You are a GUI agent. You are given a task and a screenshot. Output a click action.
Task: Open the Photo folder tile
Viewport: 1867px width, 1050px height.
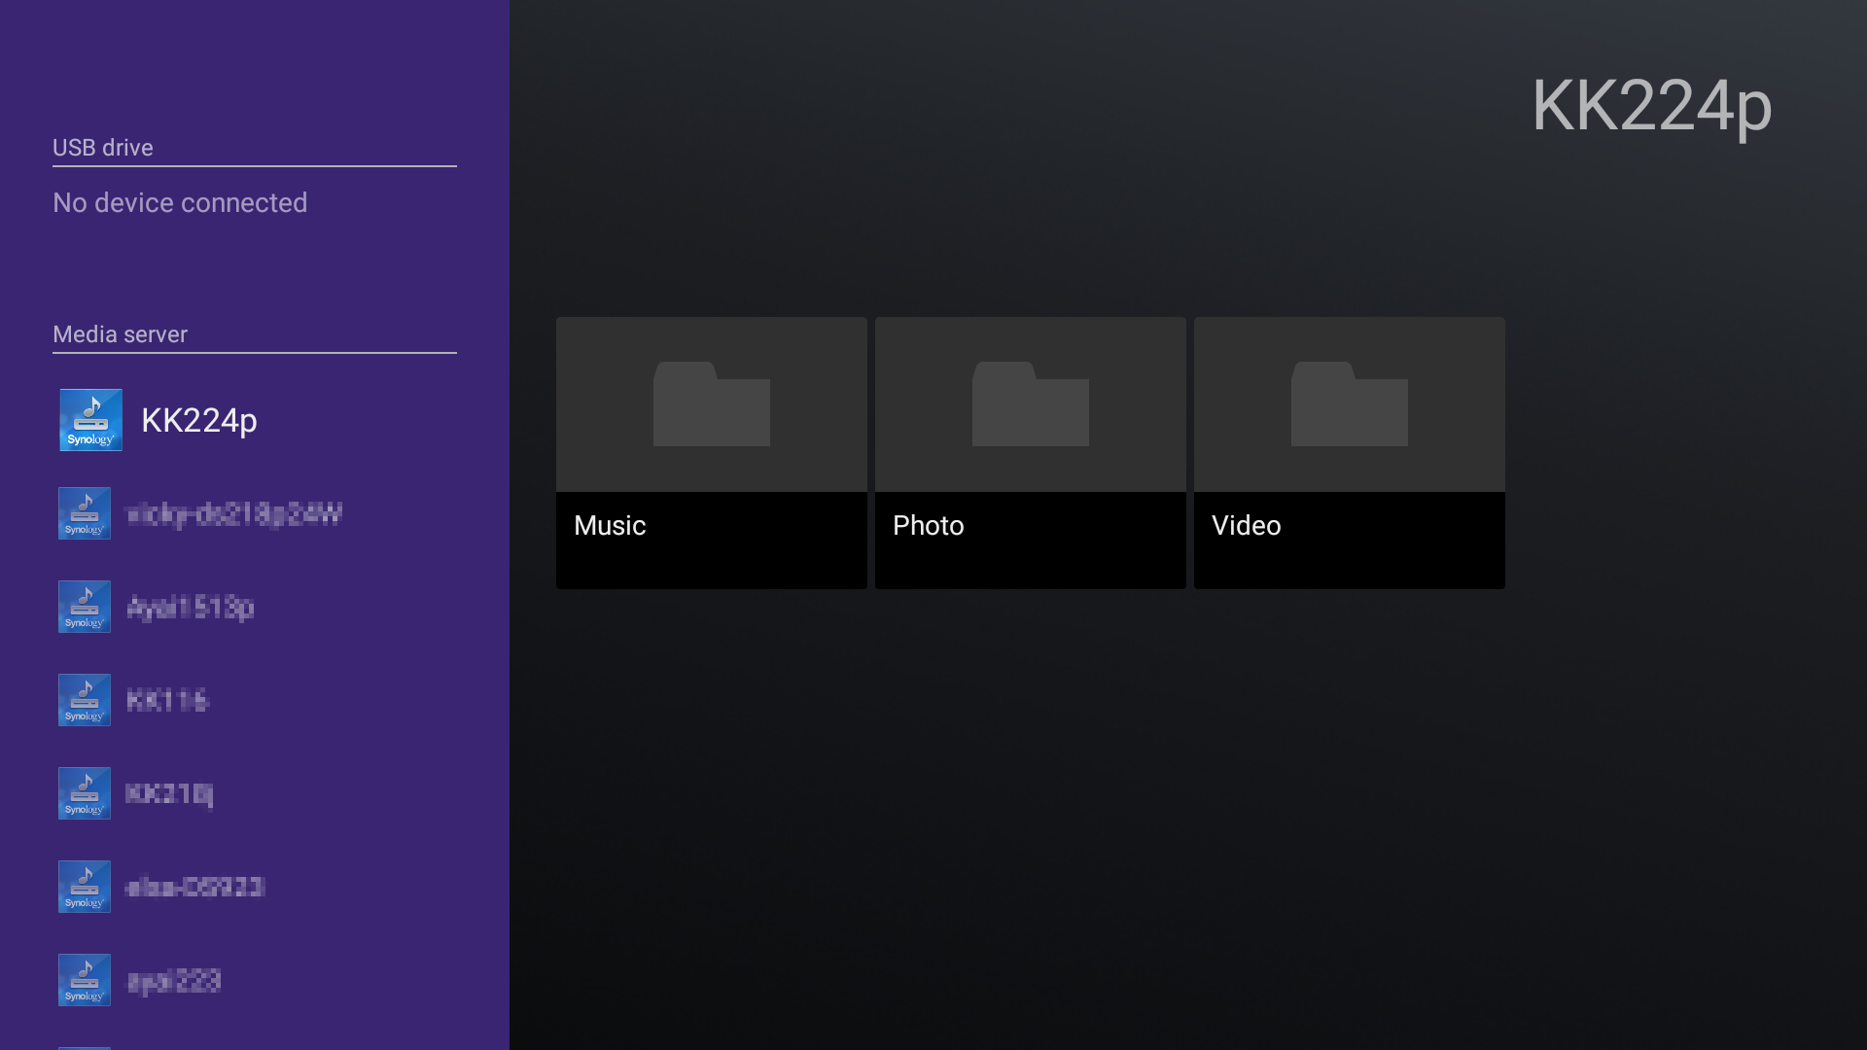(1031, 452)
